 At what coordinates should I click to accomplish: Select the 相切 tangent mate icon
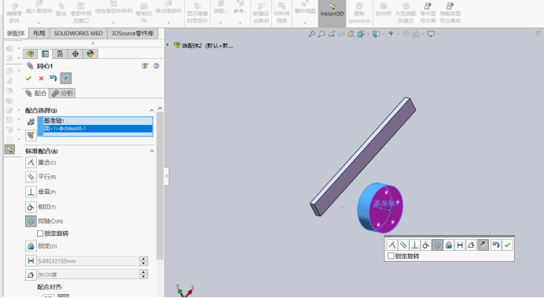click(x=31, y=207)
